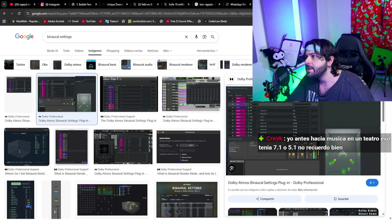This screenshot has width=392, height=220.
Task: Close the rageylo YouTube tab
Action: tap(34, 5)
